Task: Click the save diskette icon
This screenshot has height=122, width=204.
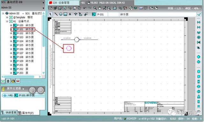Action: click(64, 8)
